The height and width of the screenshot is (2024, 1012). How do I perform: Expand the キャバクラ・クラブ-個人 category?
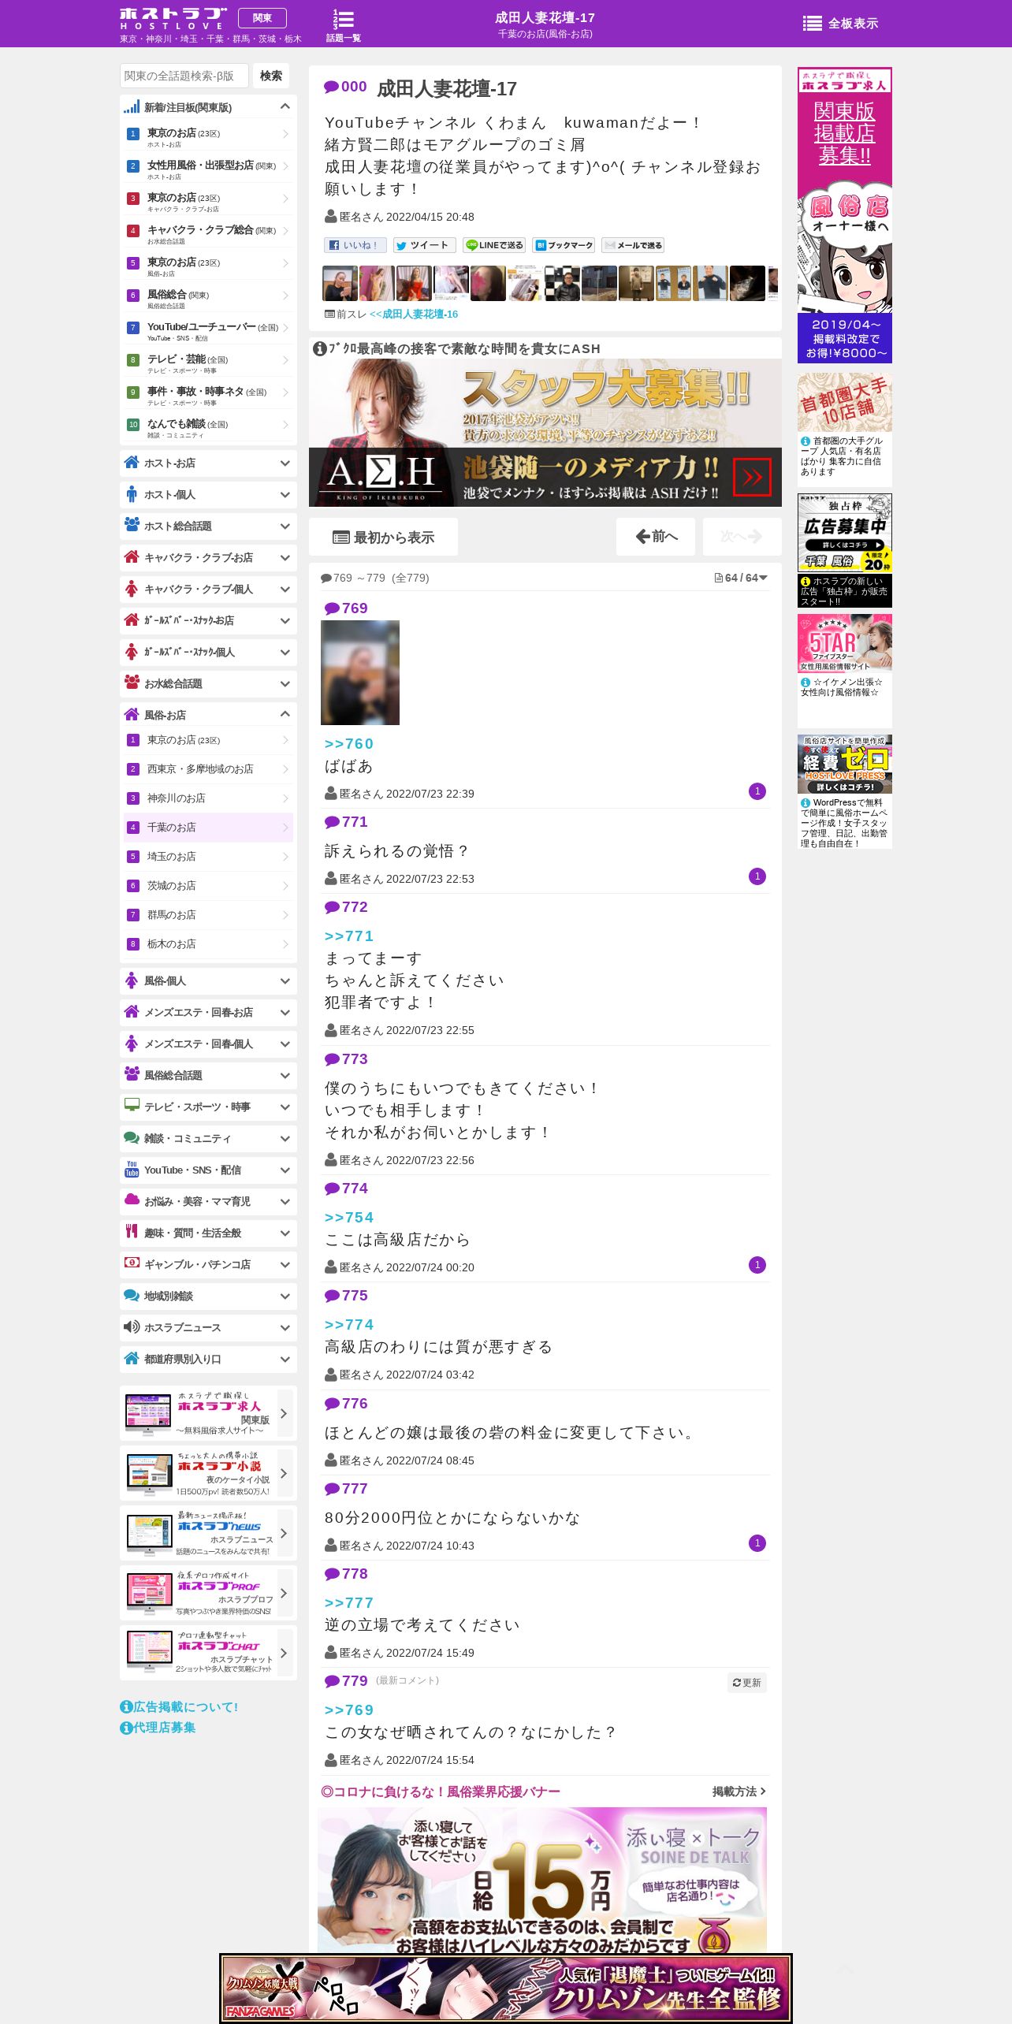point(208,589)
